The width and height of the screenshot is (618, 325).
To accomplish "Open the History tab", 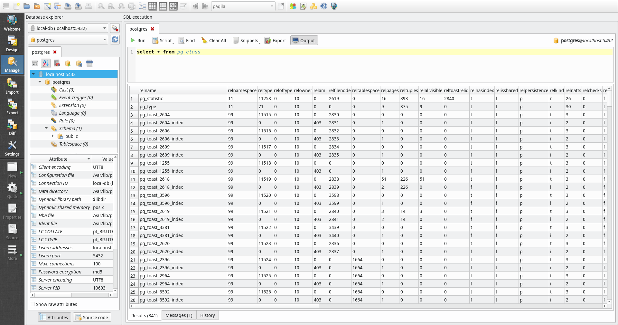I will click(x=207, y=315).
